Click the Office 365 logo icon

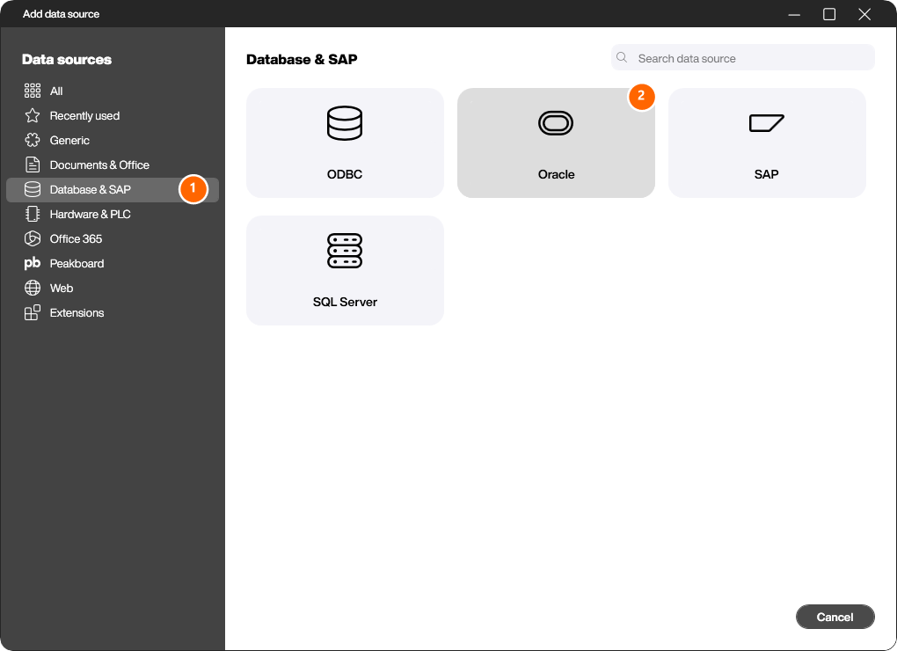[33, 238]
